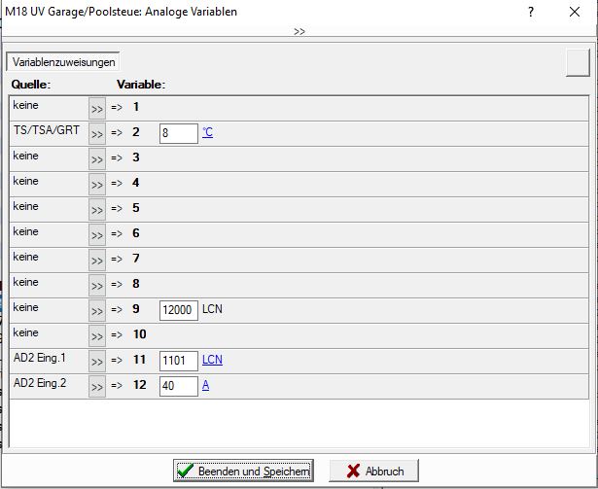Click the Abbruch button
Screen dimensions: 598x489
tap(373, 471)
